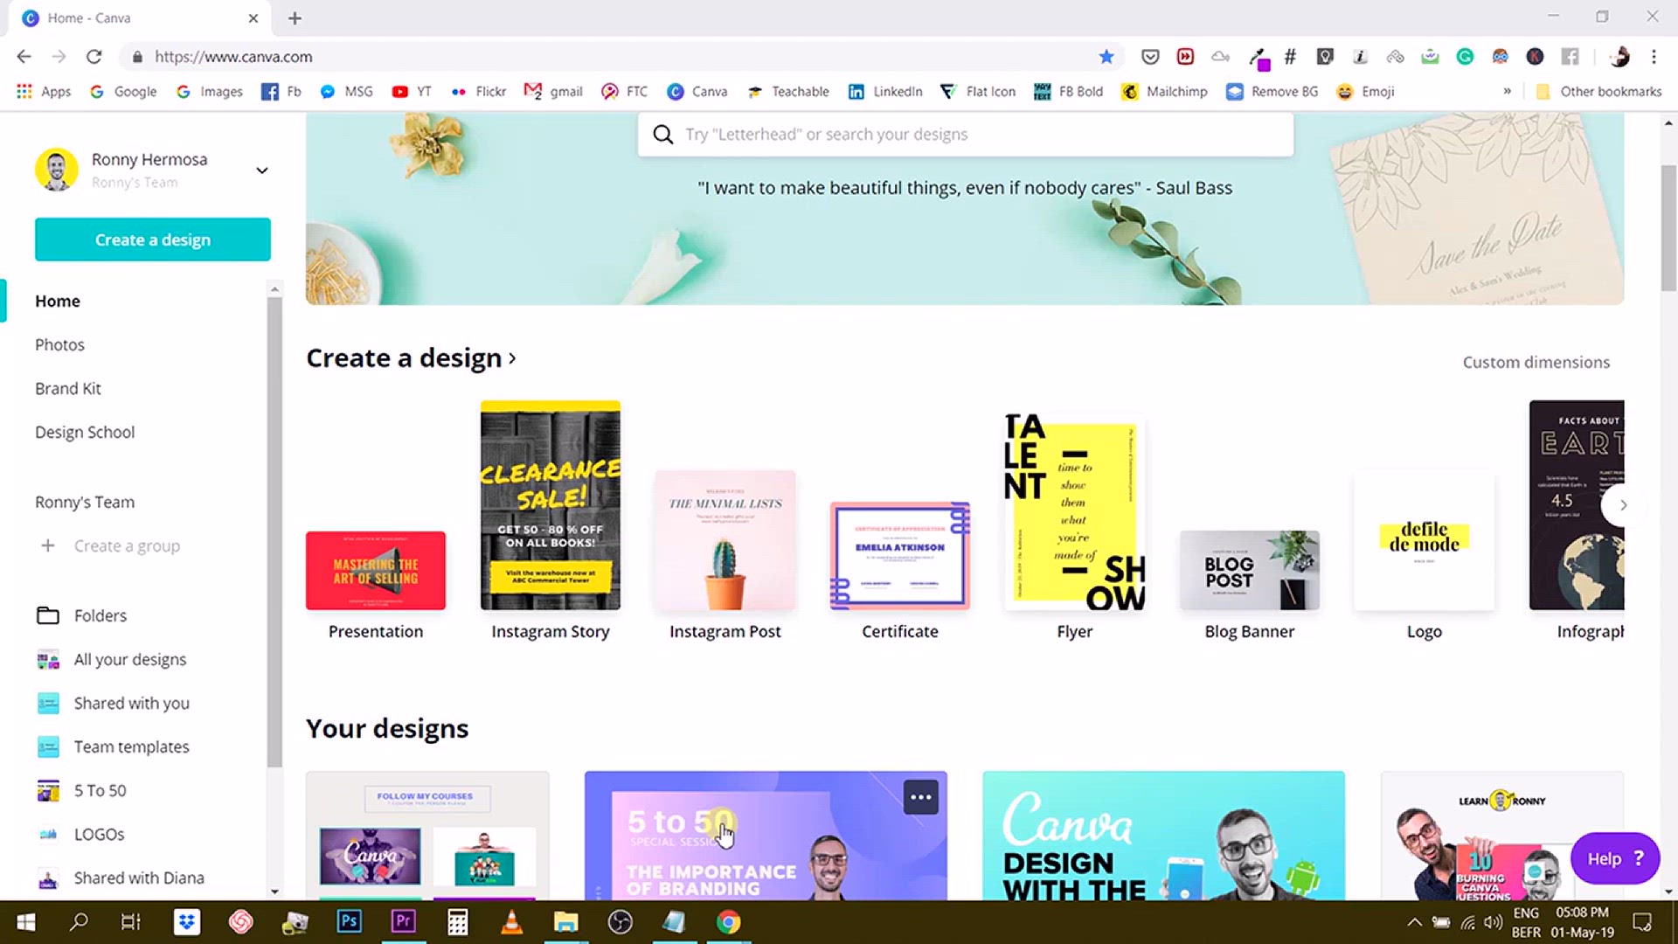Open Shared with you section

(131, 703)
